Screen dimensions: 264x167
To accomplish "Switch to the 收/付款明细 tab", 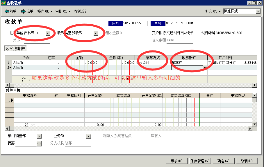I will [15, 49].
